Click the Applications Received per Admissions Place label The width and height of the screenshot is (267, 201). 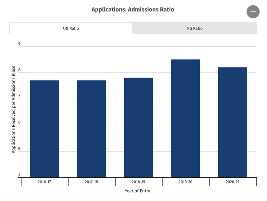[14, 109]
